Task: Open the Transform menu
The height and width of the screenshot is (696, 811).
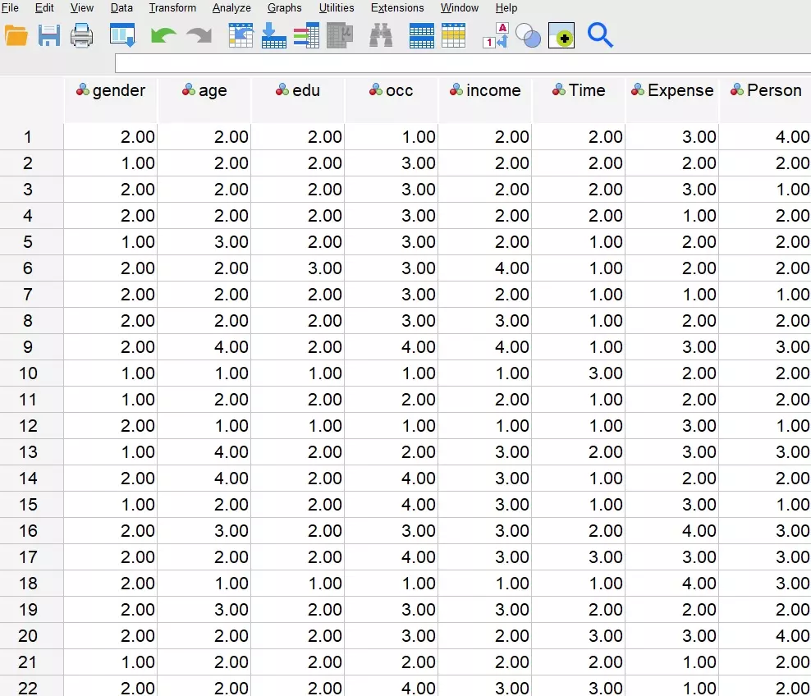Action: pos(172,7)
